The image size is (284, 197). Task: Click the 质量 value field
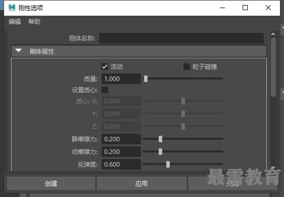(x=121, y=79)
